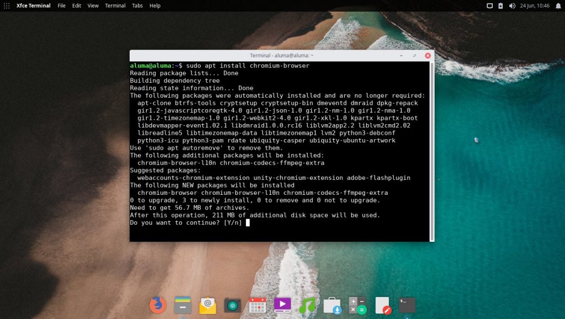Click the 'libdevmapper-event1.02.1' package line

(274, 125)
